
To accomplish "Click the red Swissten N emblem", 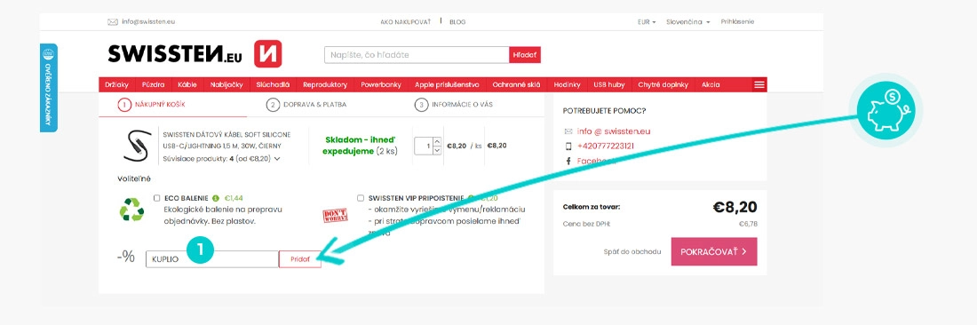I will (268, 53).
